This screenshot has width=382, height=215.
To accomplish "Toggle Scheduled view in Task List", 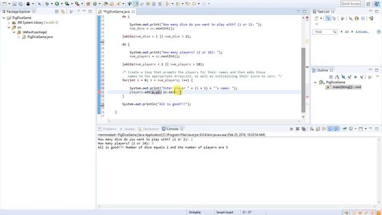I will [x=334, y=19].
